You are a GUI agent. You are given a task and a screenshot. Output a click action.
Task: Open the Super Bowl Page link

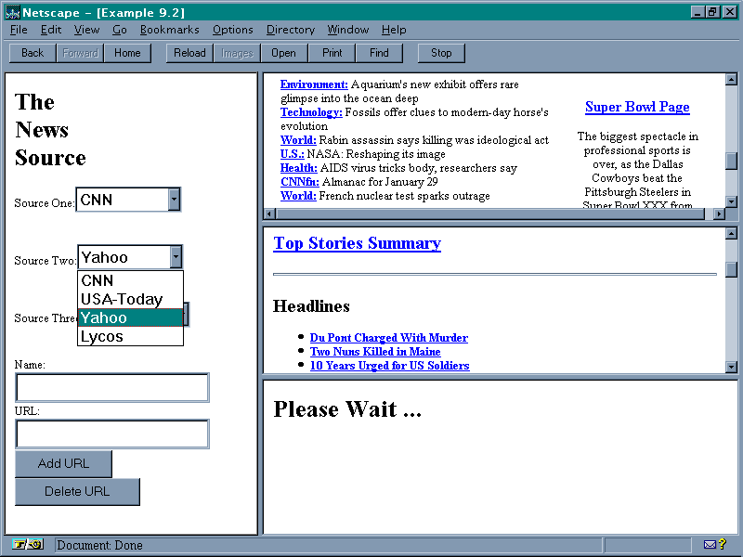637,107
